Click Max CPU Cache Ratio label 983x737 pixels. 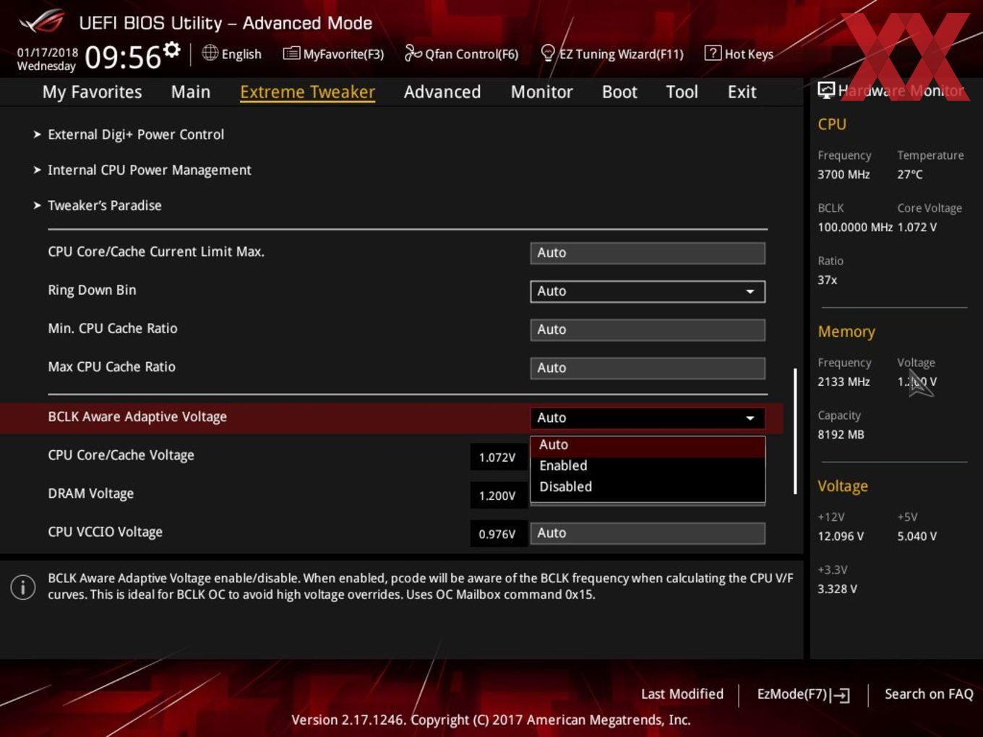tap(111, 366)
